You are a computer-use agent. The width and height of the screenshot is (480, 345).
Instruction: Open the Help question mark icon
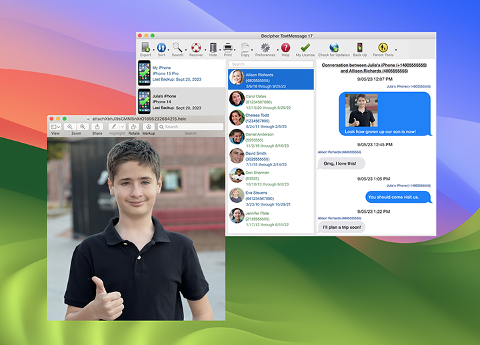pos(285,47)
